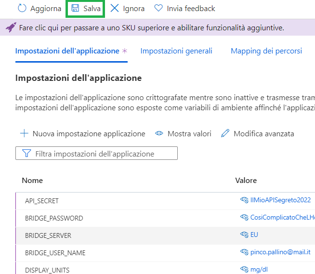The height and width of the screenshot is (274, 315).
Task: Select the BRIDGE_USER_NAME row name
Action: [55, 253]
